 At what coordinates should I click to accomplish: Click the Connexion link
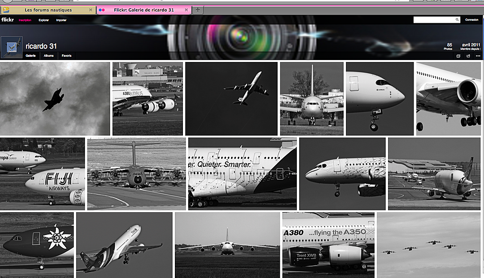click(x=472, y=20)
